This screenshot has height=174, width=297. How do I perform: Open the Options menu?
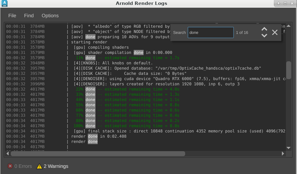(50, 15)
